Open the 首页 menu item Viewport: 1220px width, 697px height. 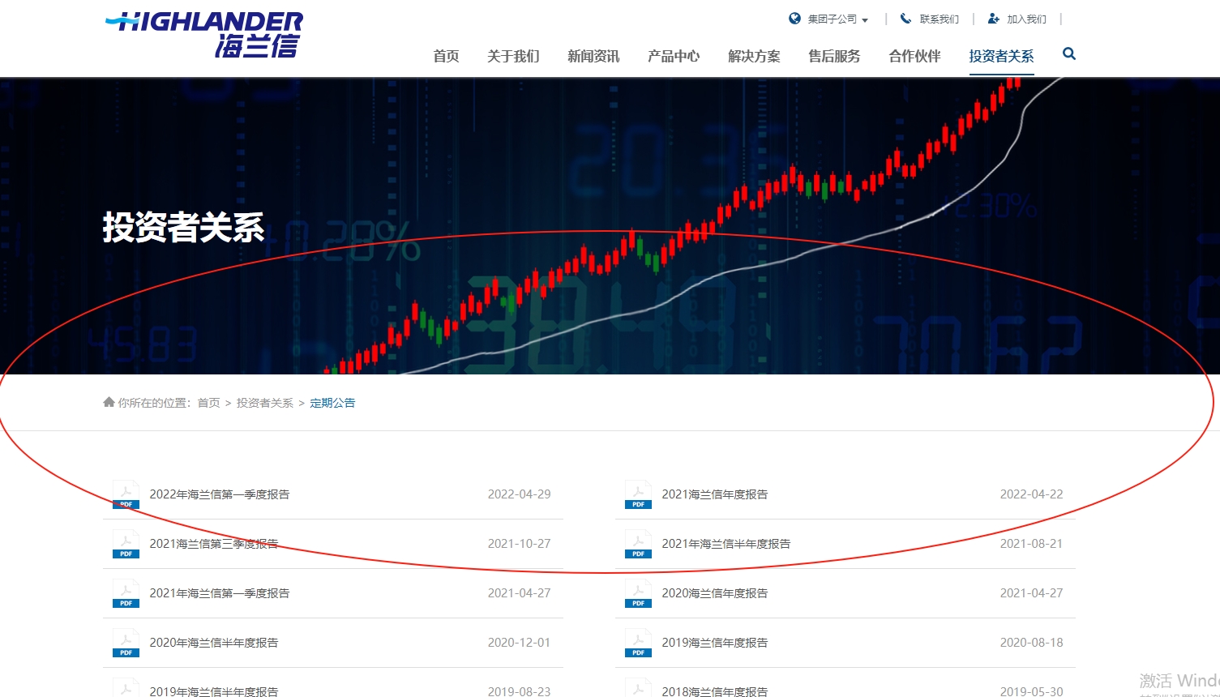pos(446,56)
